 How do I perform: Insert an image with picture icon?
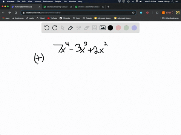pyautogui.click(x=103, y=28)
